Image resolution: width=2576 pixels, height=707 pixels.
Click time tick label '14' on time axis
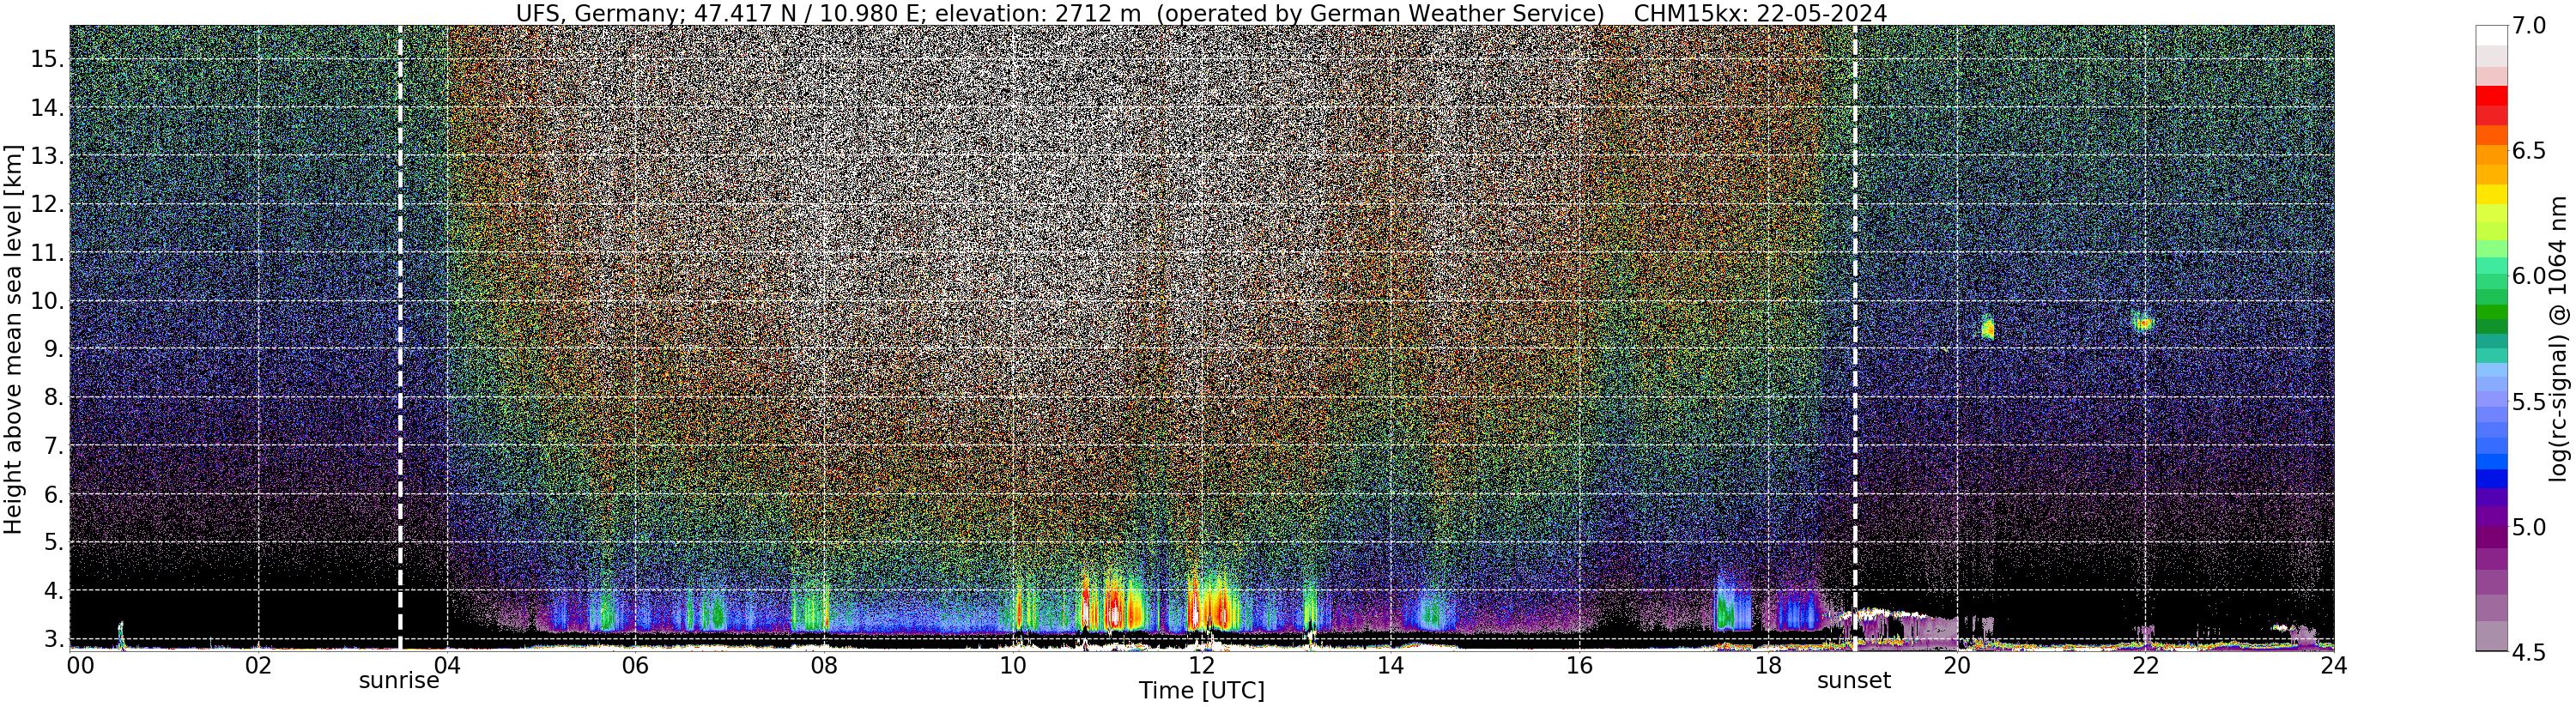coord(1390,665)
